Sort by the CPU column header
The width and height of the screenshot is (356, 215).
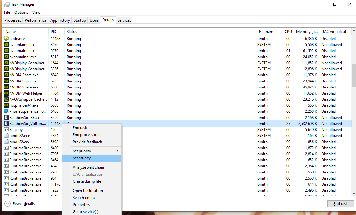point(287,31)
